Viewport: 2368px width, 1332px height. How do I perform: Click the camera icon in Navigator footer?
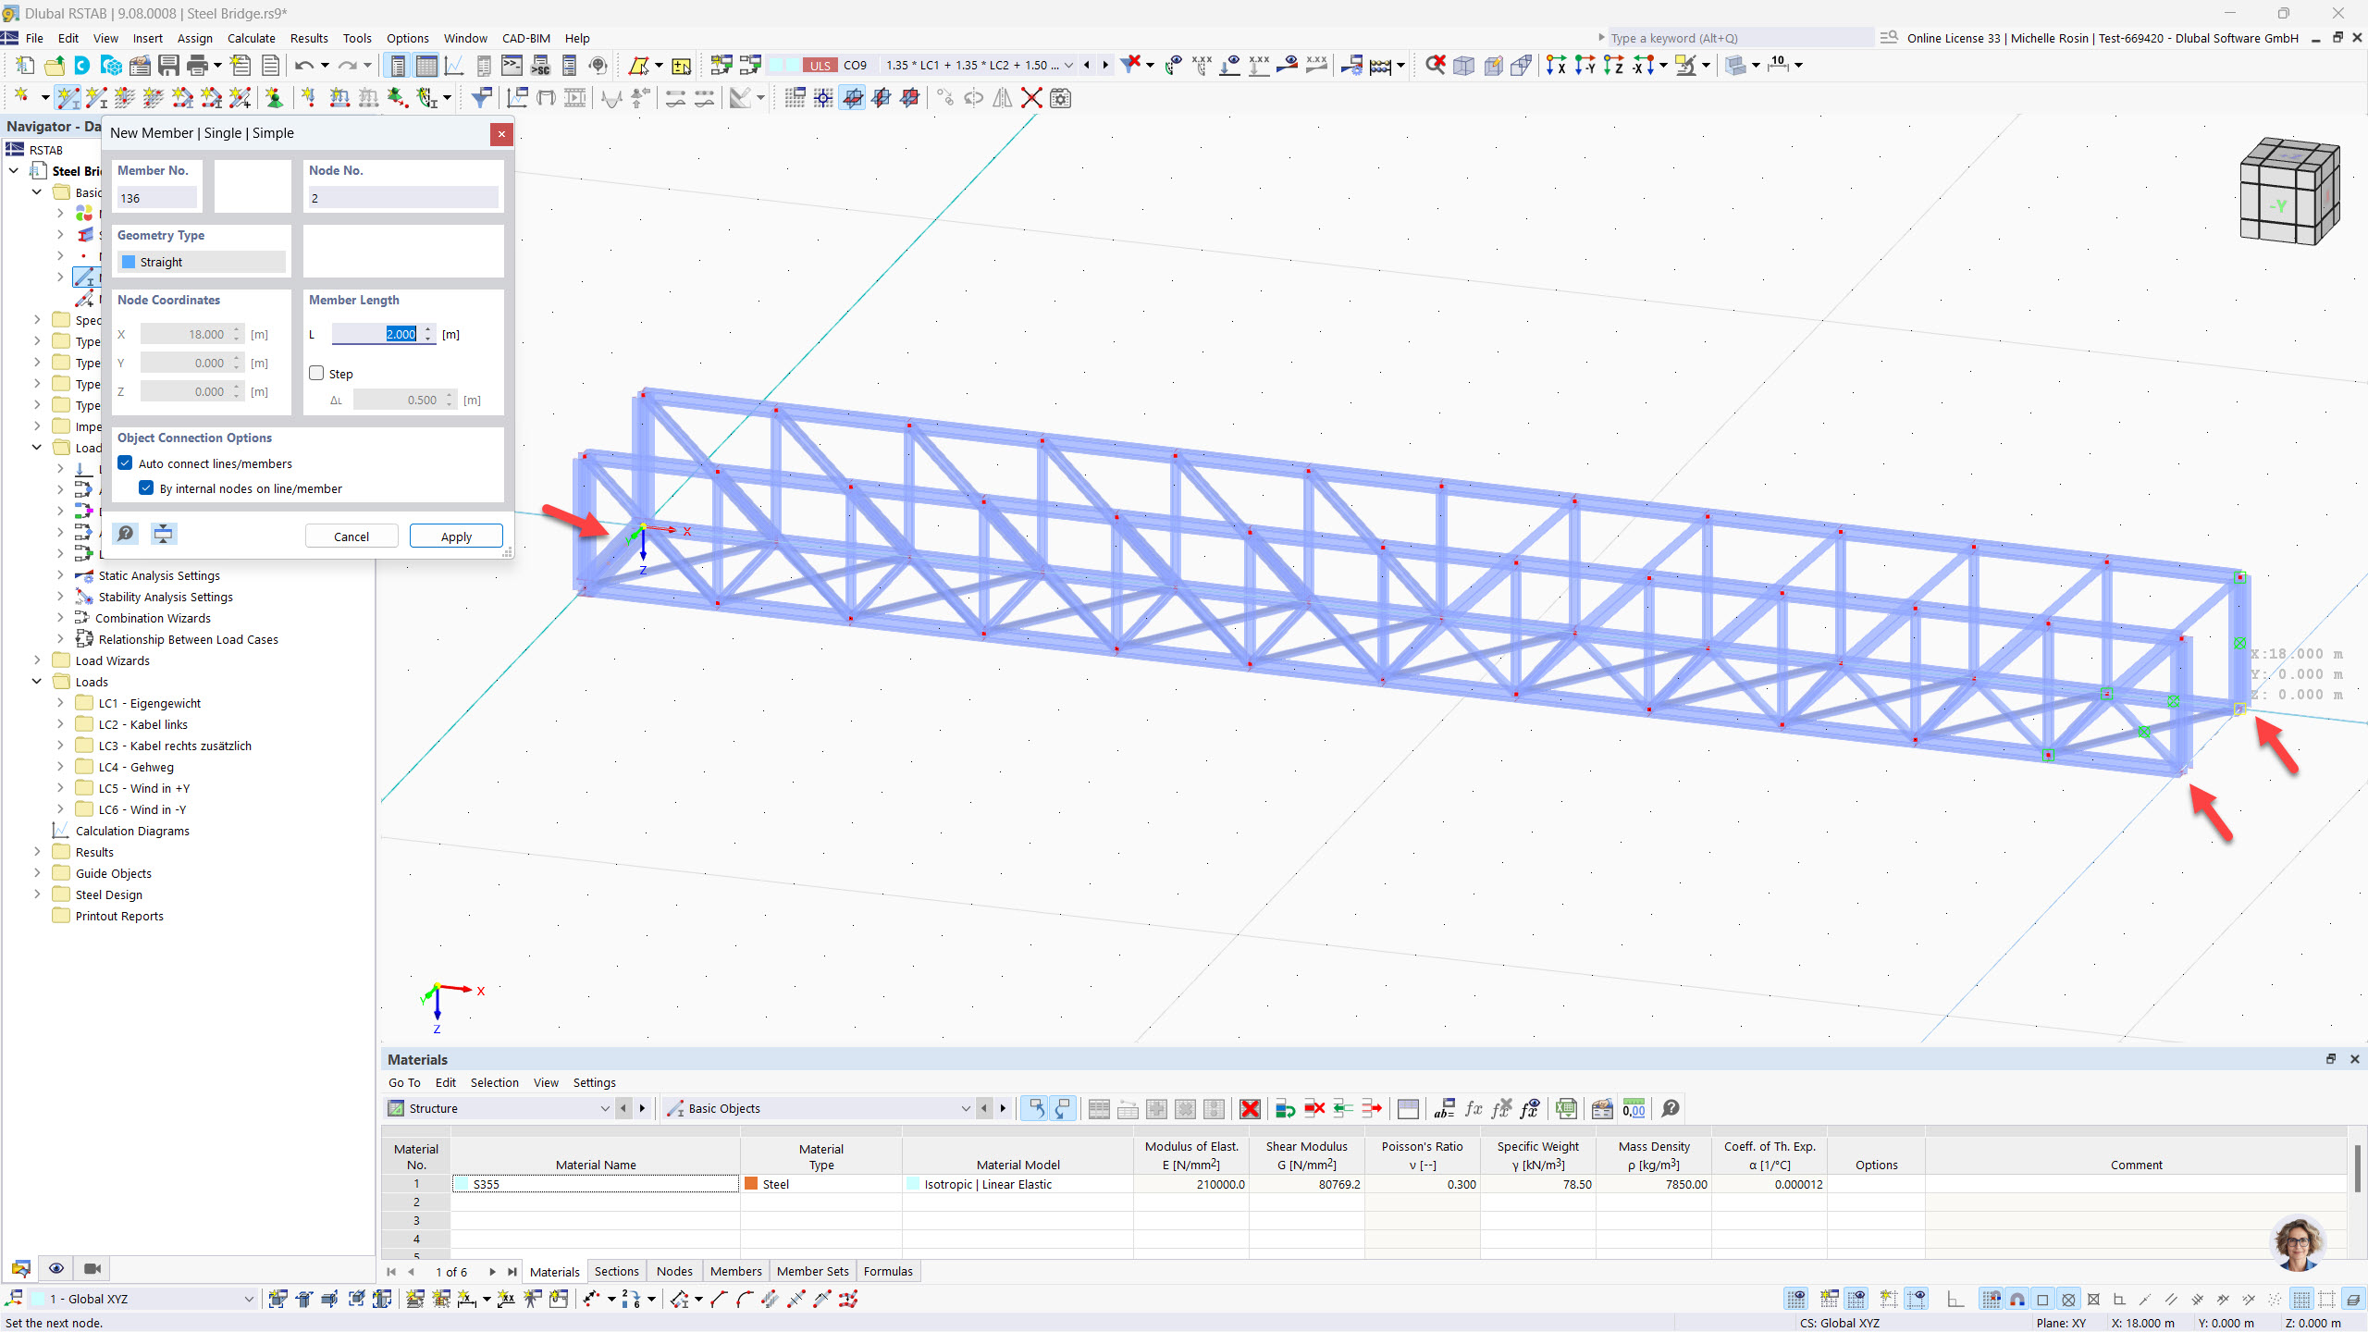coord(92,1269)
